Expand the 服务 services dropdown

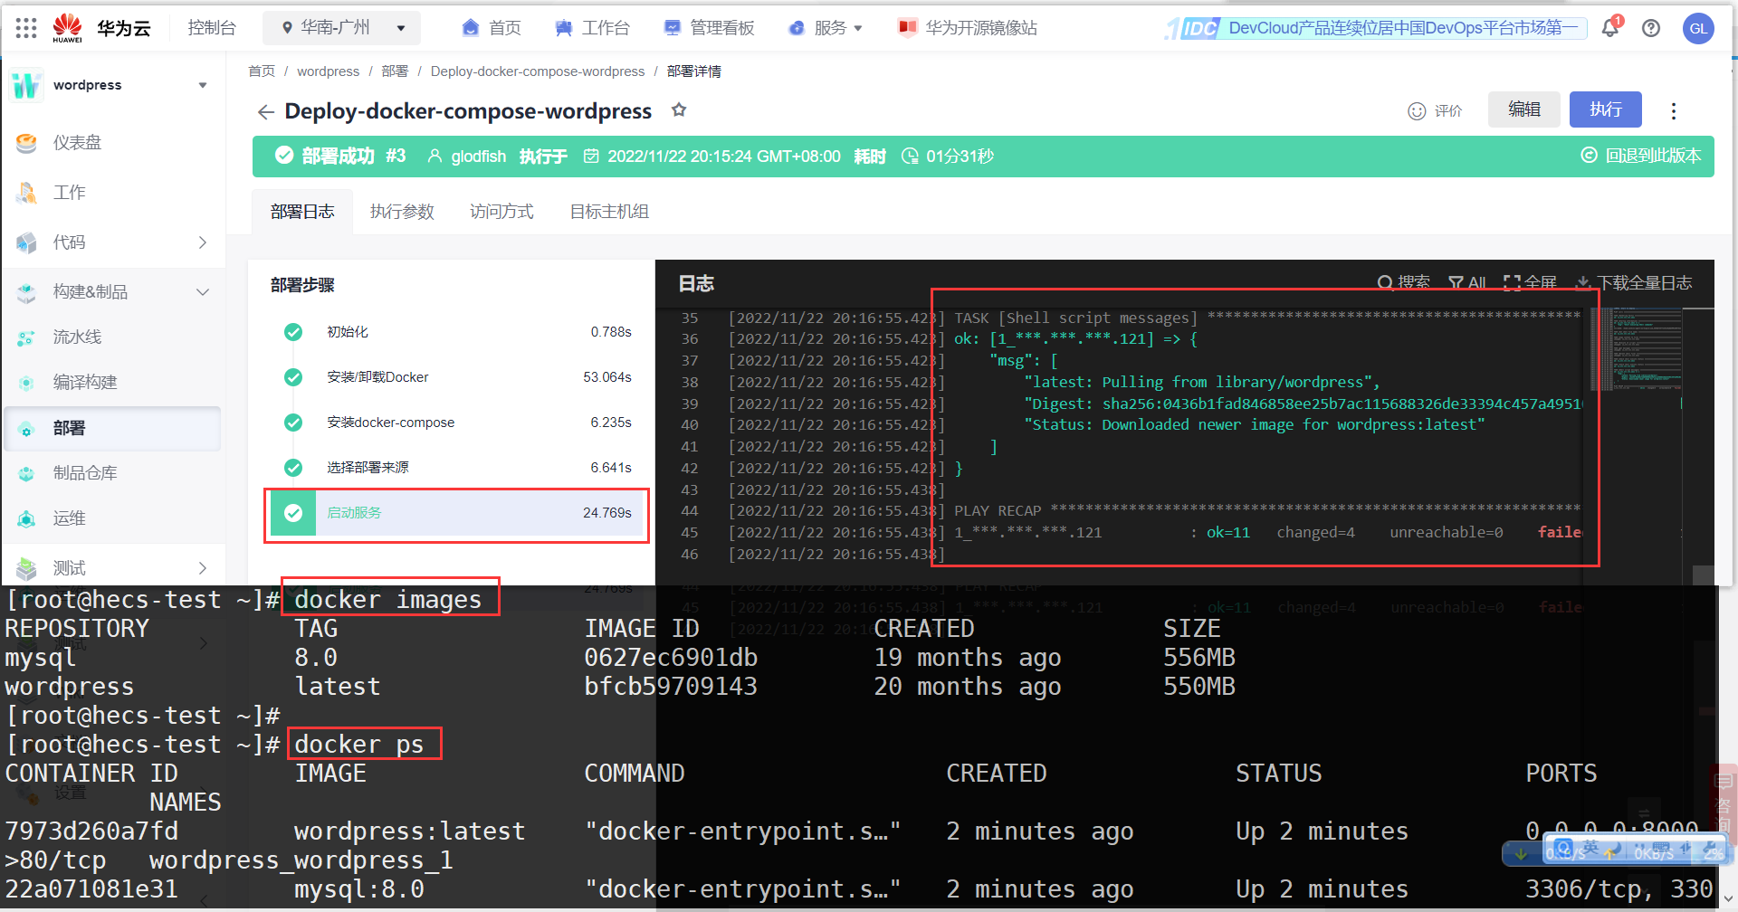826,28
